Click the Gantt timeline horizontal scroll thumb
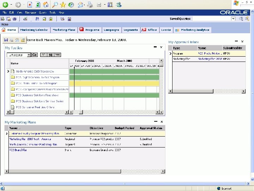 [x=81, y=112]
